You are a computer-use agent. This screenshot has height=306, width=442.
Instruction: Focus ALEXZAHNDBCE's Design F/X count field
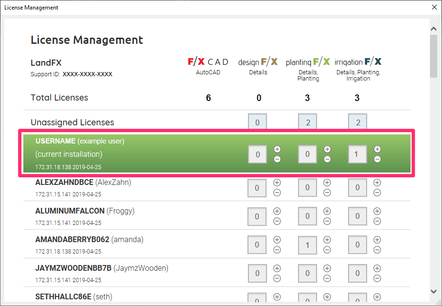[257, 188]
